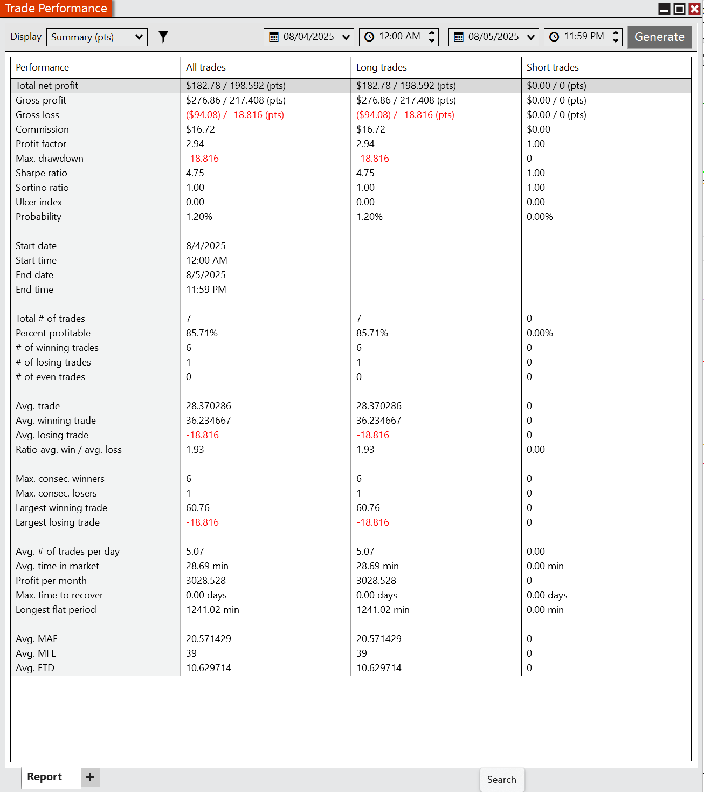This screenshot has width=704, height=792.
Task: Select the Profit factor row label
Action: coord(41,144)
